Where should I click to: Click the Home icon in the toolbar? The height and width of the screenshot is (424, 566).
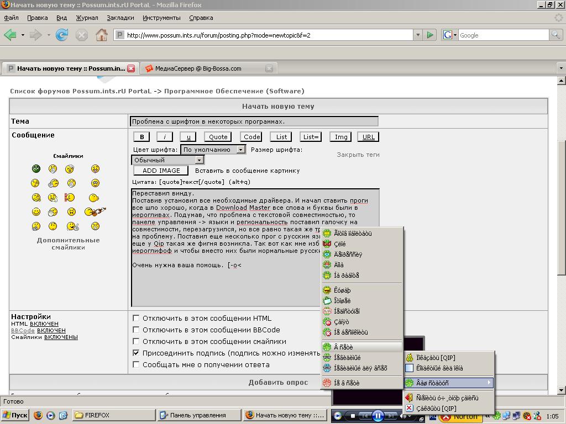pos(102,35)
